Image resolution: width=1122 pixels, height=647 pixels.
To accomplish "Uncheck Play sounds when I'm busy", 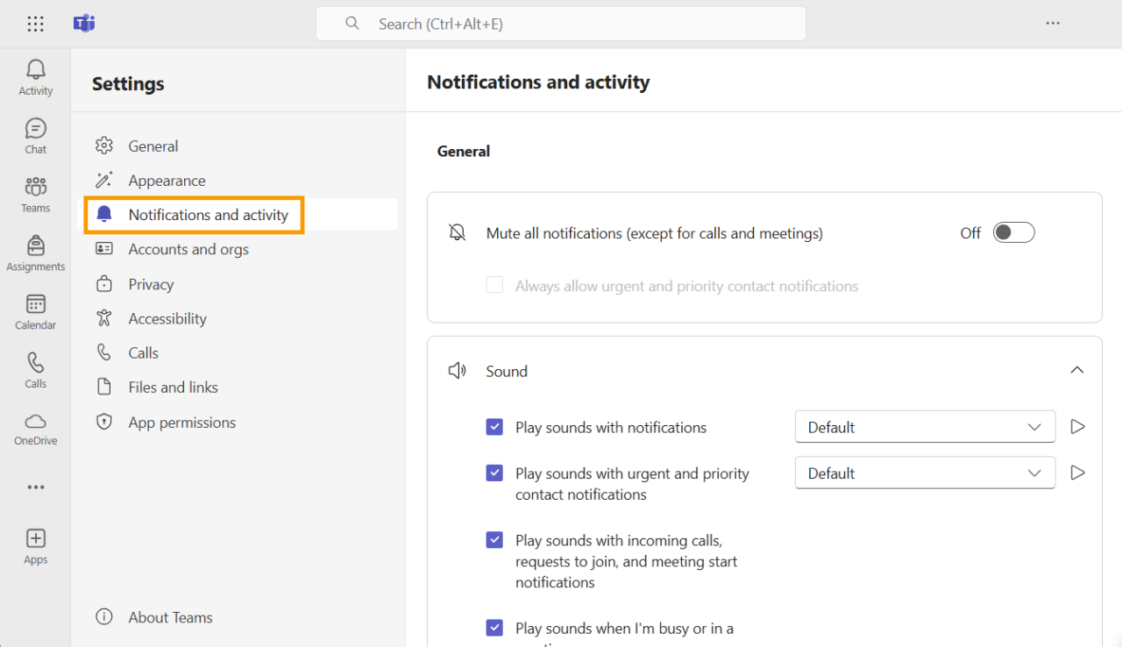I will (x=494, y=628).
